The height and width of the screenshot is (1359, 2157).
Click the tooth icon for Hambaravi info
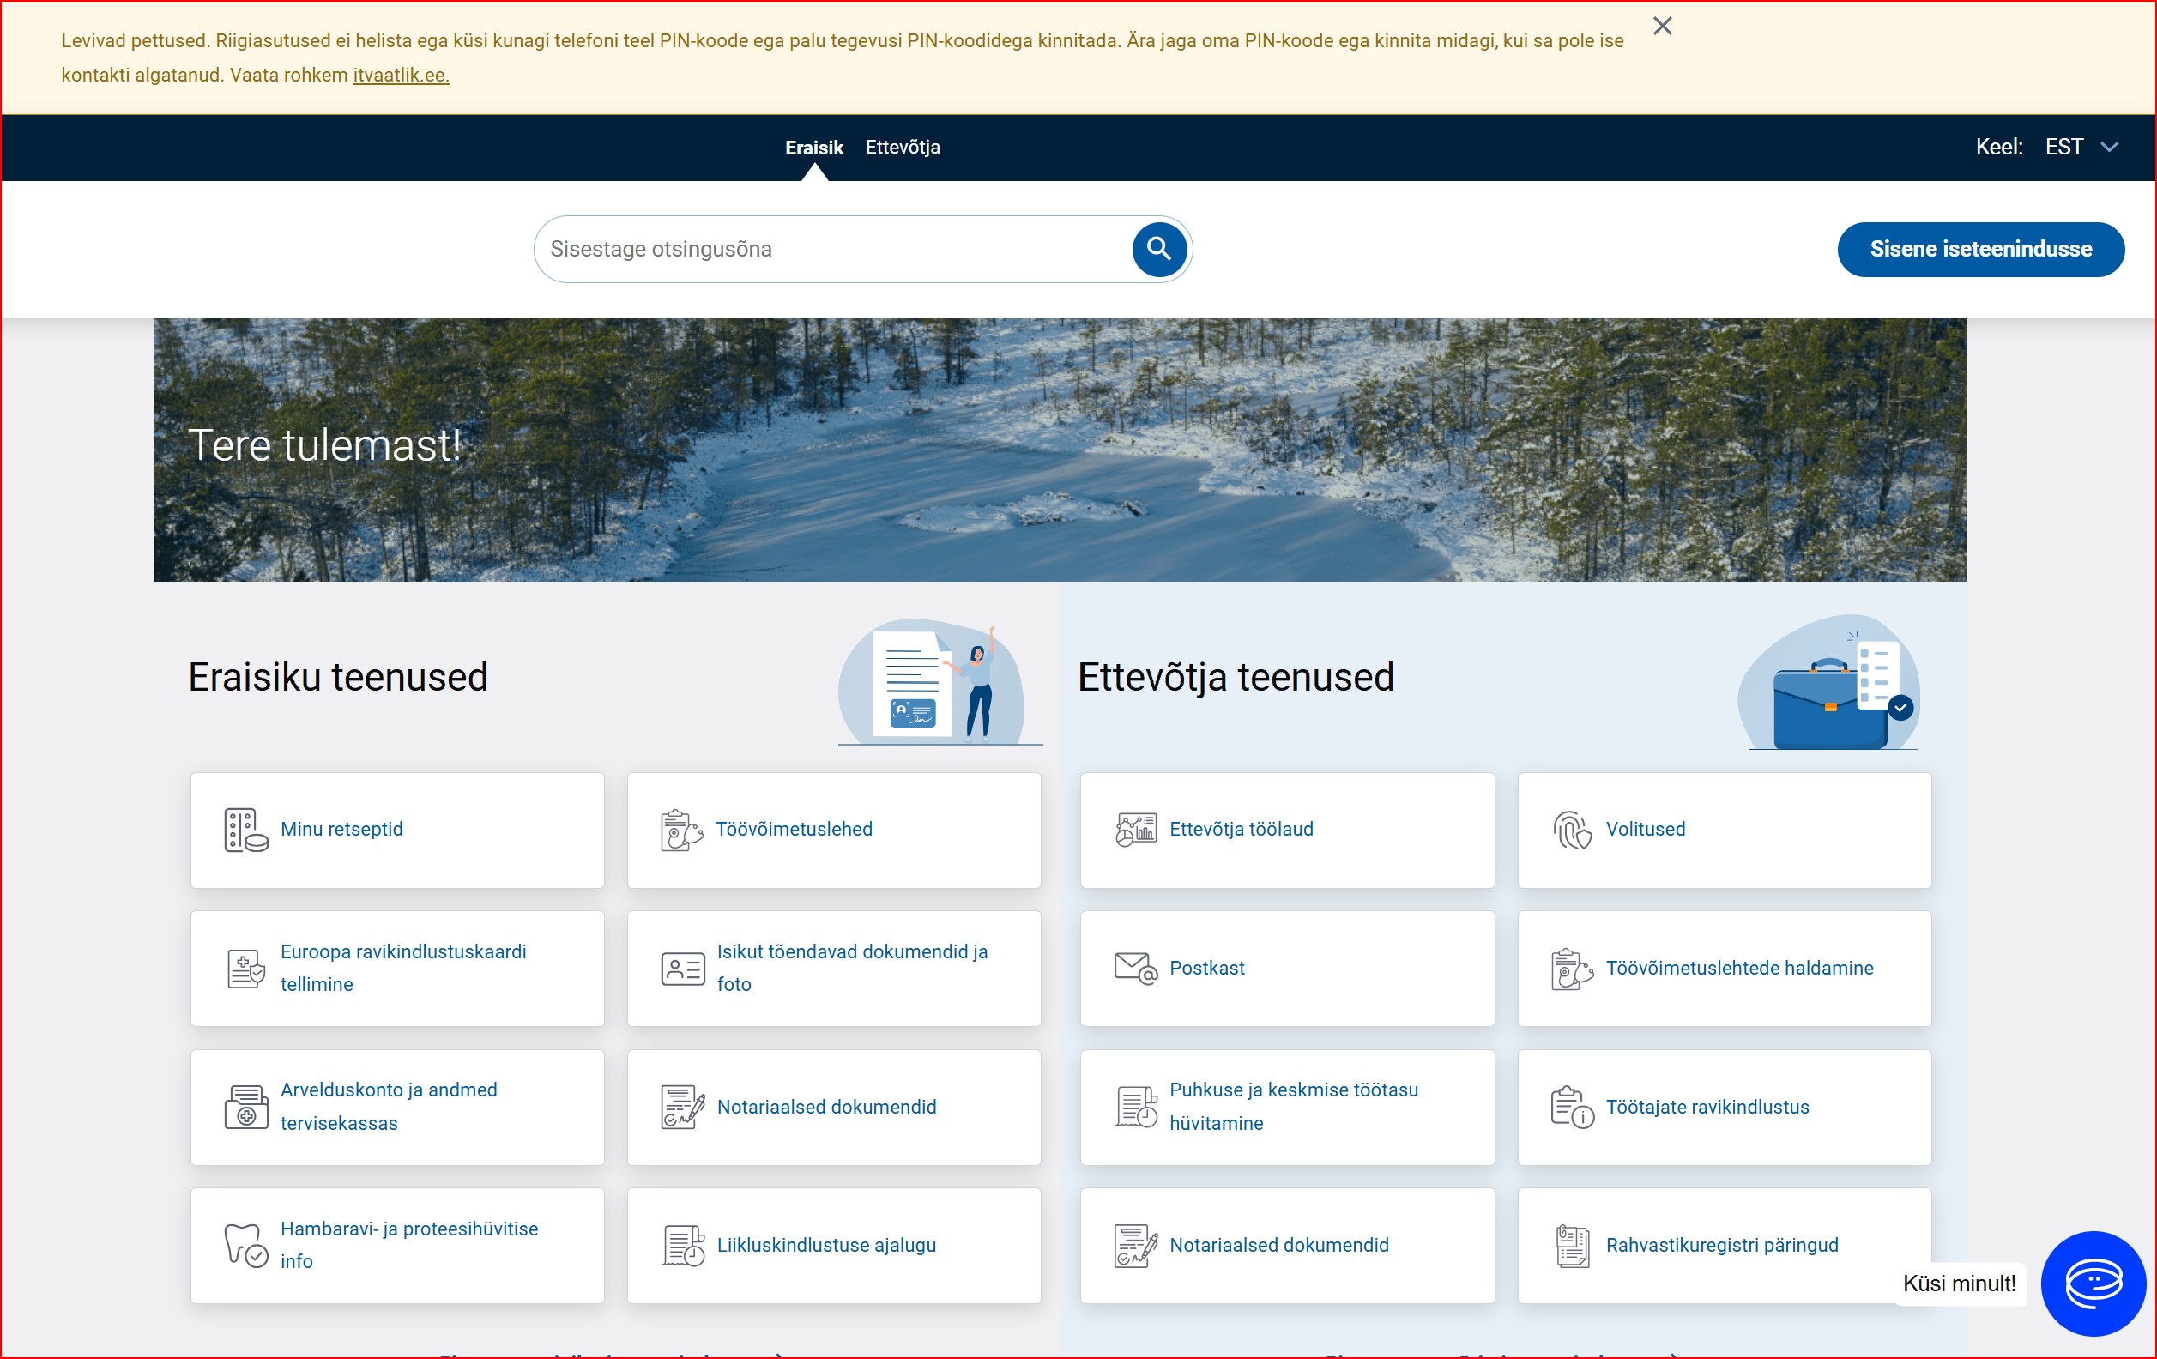[x=245, y=1245]
